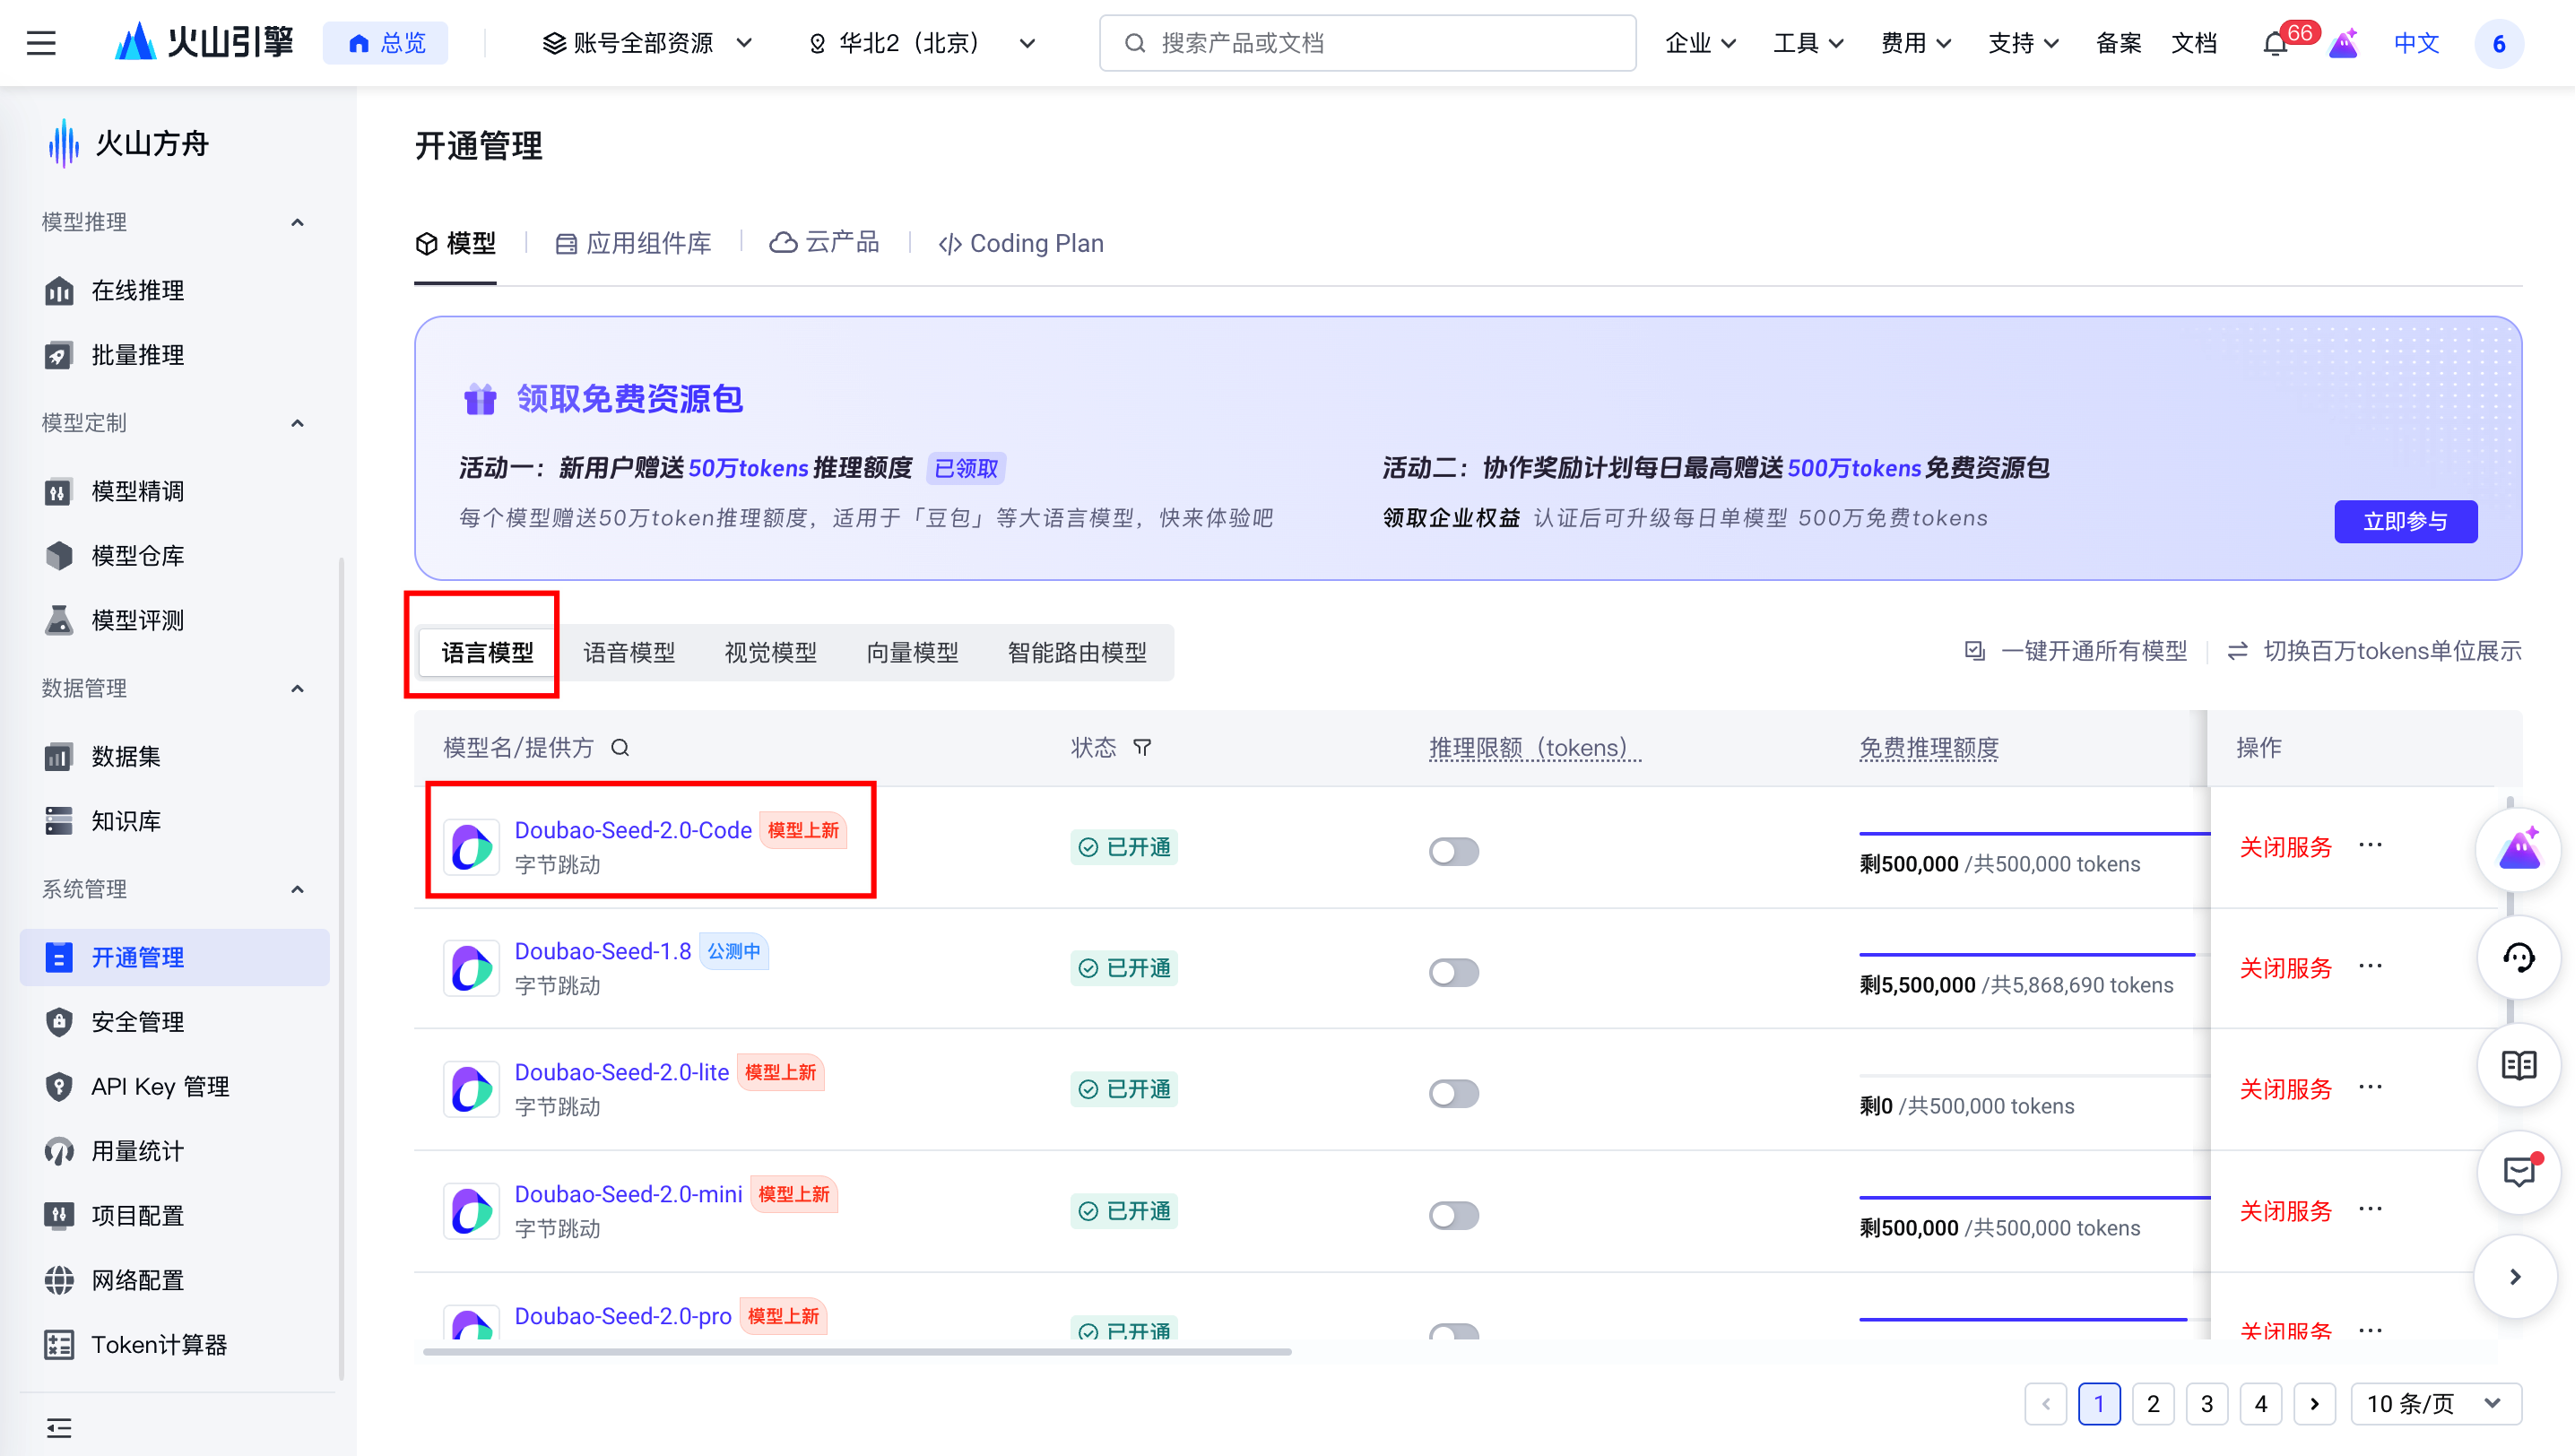
Task: Click search icon beside model name column
Action: click(620, 748)
